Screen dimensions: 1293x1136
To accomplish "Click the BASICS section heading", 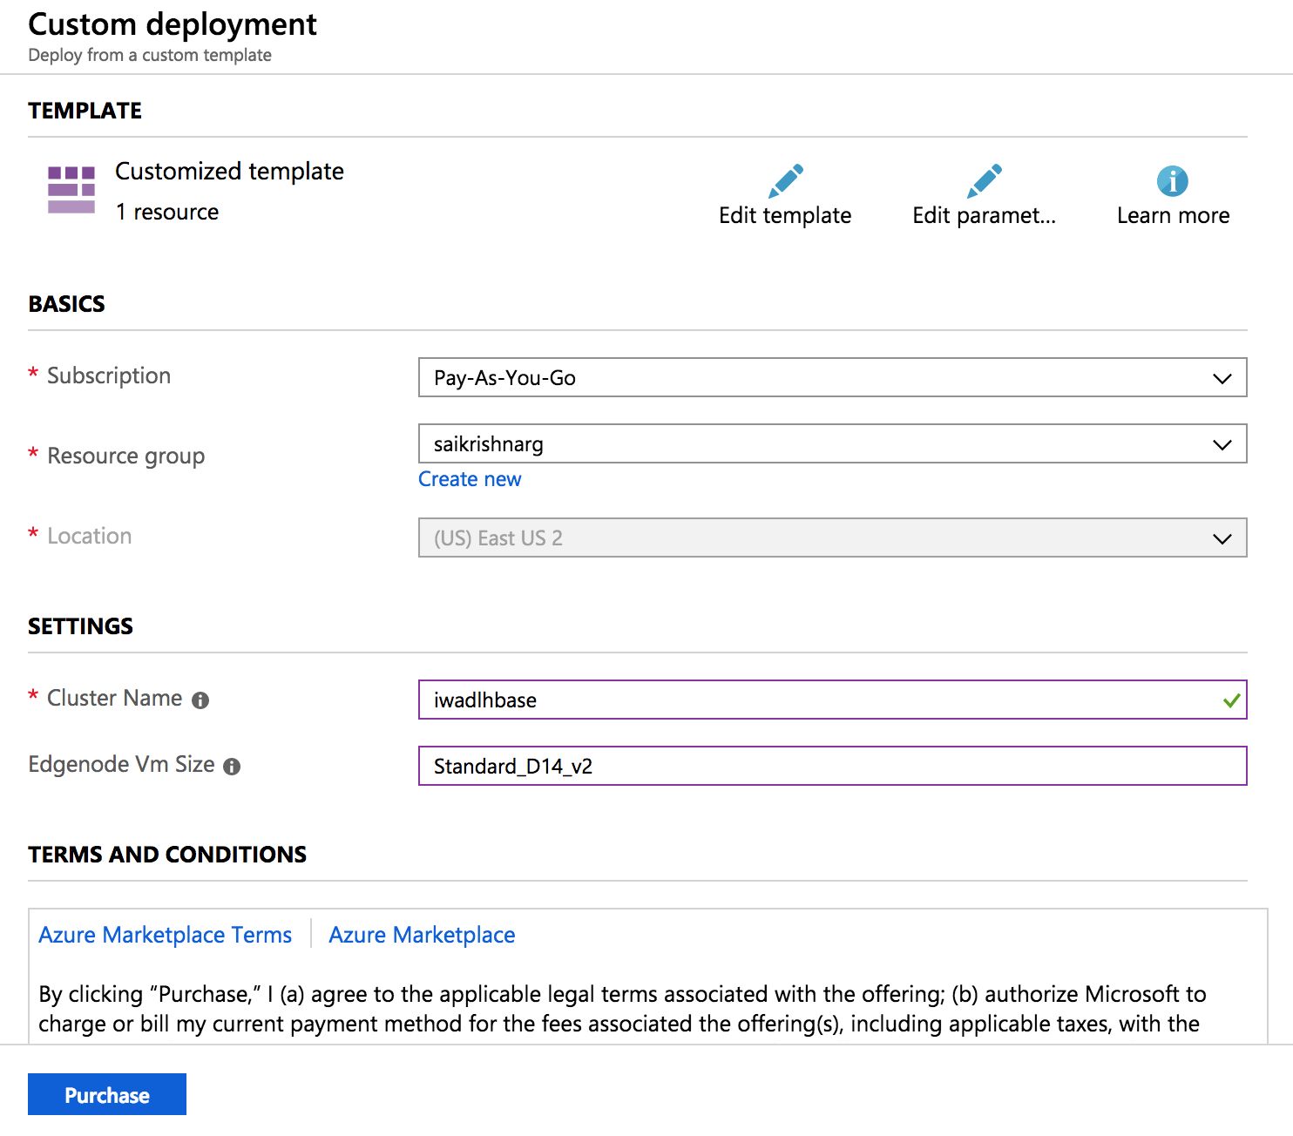I will (x=66, y=304).
